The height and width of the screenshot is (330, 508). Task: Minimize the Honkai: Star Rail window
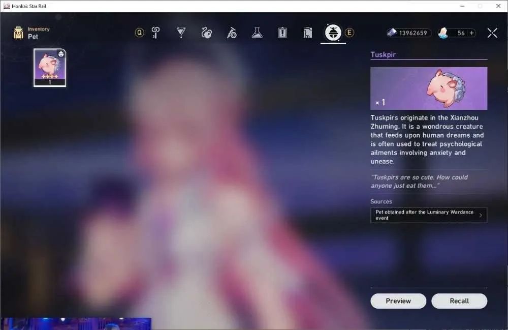pyautogui.click(x=462, y=6)
